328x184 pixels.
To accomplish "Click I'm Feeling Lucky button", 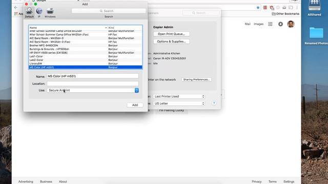I will (171, 110).
